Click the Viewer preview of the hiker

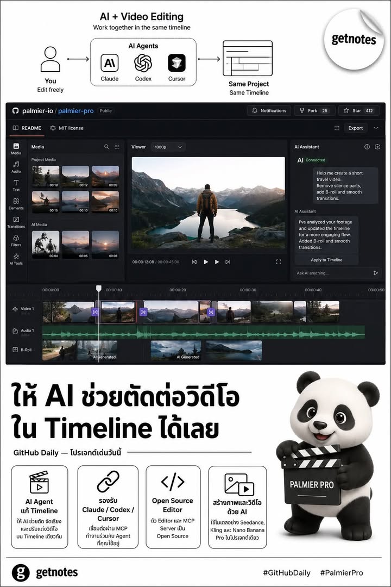(209, 202)
